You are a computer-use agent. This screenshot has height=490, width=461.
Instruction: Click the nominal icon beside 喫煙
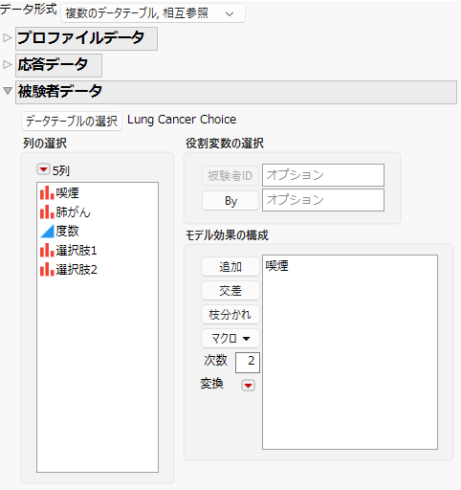point(47,193)
